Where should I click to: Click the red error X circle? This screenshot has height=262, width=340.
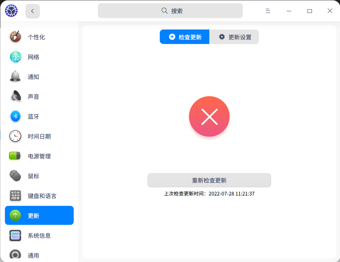(209, 116)
